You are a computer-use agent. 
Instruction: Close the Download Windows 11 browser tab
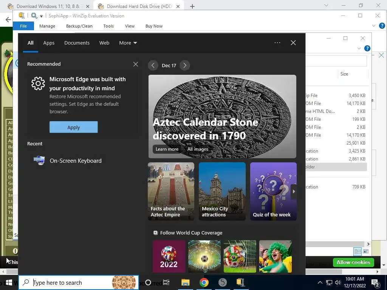tap(88, 6)
